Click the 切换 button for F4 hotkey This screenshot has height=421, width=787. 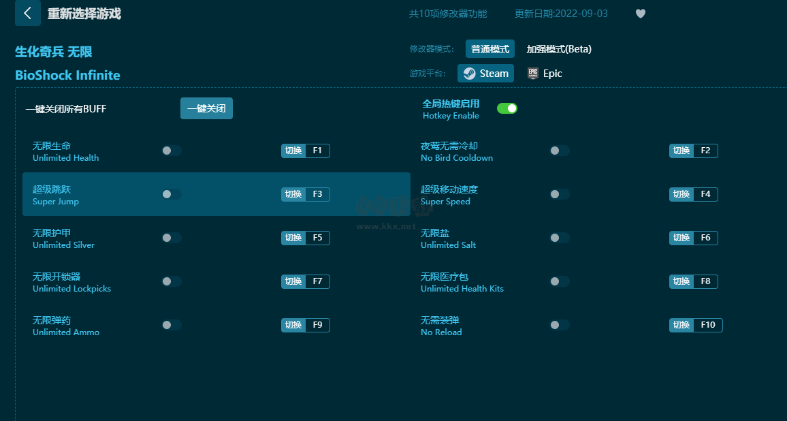[x=681, y=194]
